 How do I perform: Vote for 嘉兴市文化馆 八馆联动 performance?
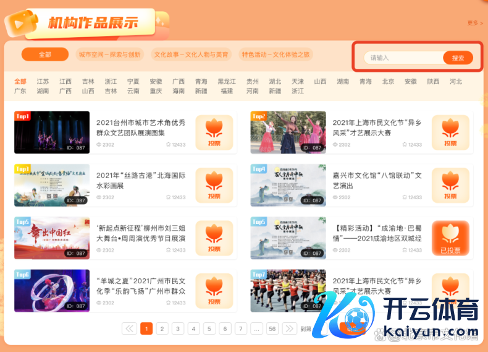[450, 185]
